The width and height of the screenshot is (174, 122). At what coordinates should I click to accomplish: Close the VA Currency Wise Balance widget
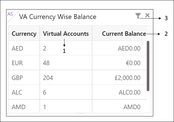pyautogui.click(x=147, y=15)
